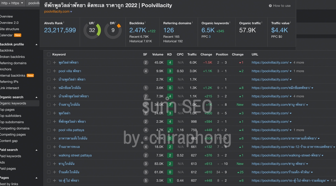Check the บ้านพักพูลวิลล่าพัทยา row checkbox

49,96
